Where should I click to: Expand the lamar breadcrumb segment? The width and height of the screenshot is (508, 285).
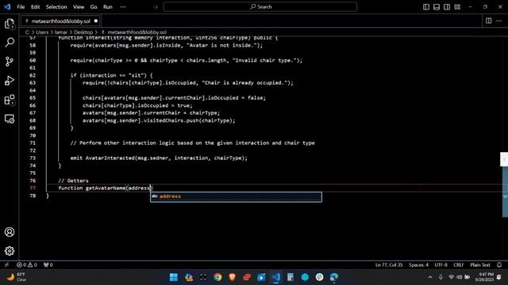pos(61,32)
